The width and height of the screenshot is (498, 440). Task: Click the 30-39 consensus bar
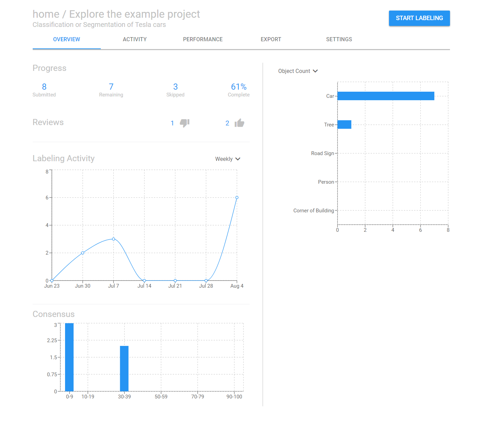pos(124,368)
